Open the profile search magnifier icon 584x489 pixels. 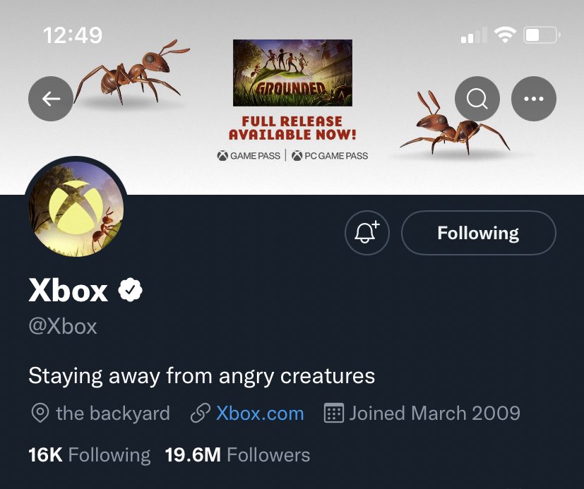pos(477,99)
